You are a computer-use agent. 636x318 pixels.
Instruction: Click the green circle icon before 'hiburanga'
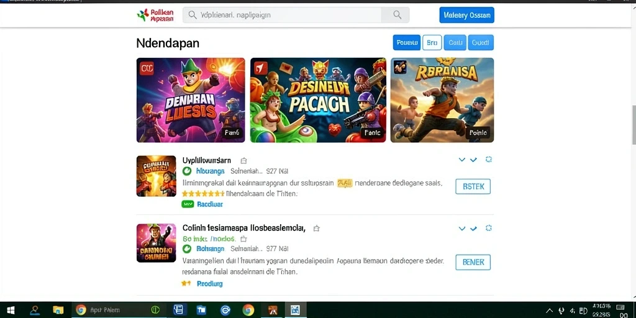click(186, 171)
